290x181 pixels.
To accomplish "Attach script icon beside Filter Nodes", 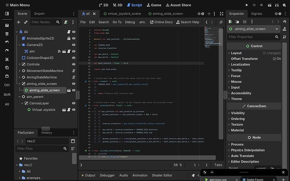I will click(66, 22).
